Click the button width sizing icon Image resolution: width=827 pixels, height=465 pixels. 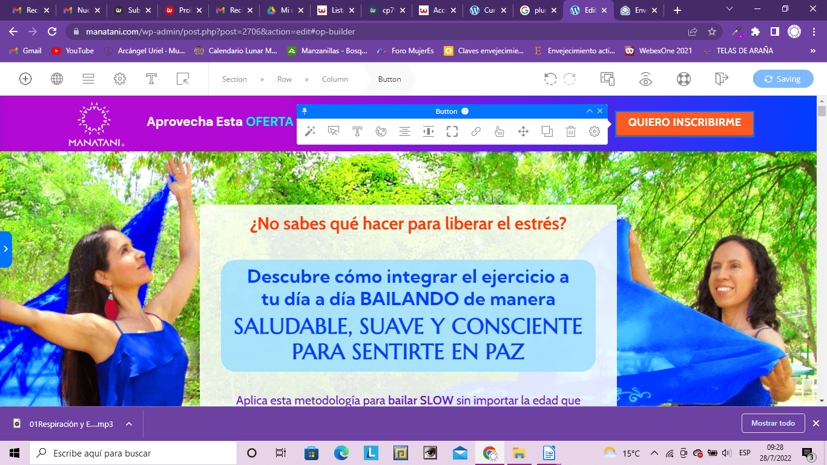[429, 131]
